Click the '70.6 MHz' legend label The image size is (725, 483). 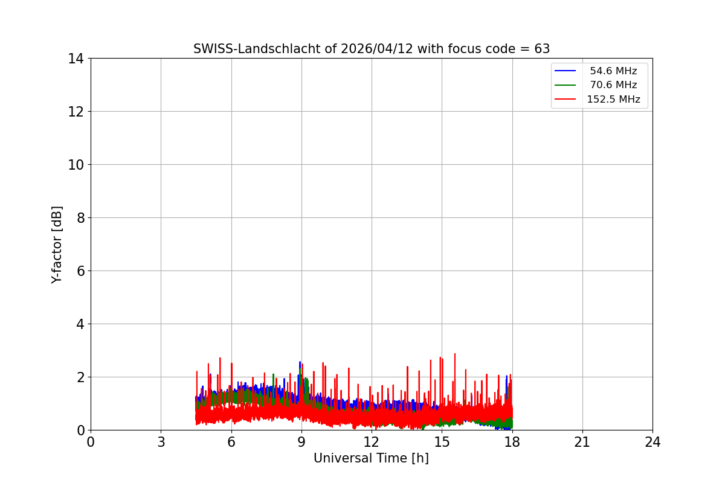[x=613, y=85]
